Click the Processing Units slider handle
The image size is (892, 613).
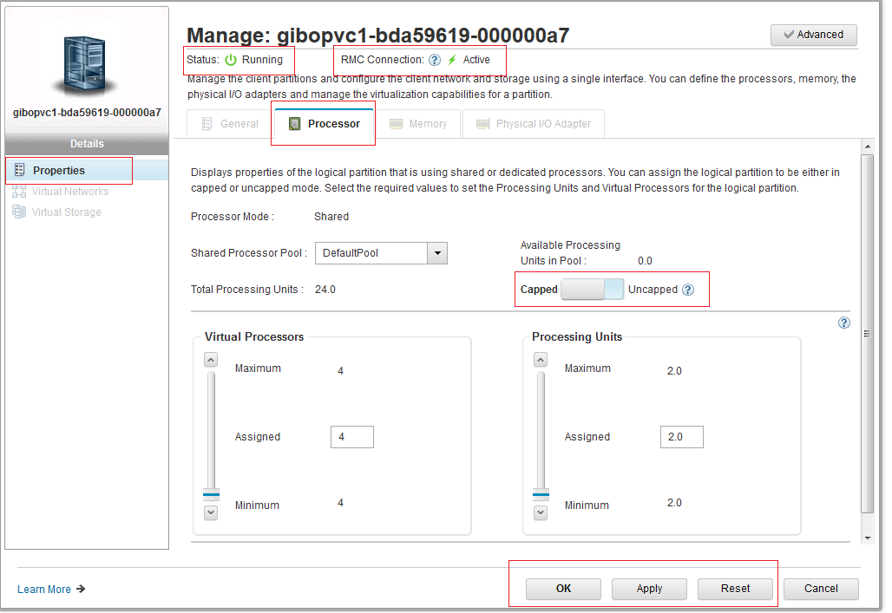pyautogui.click(x=541, y=495)
